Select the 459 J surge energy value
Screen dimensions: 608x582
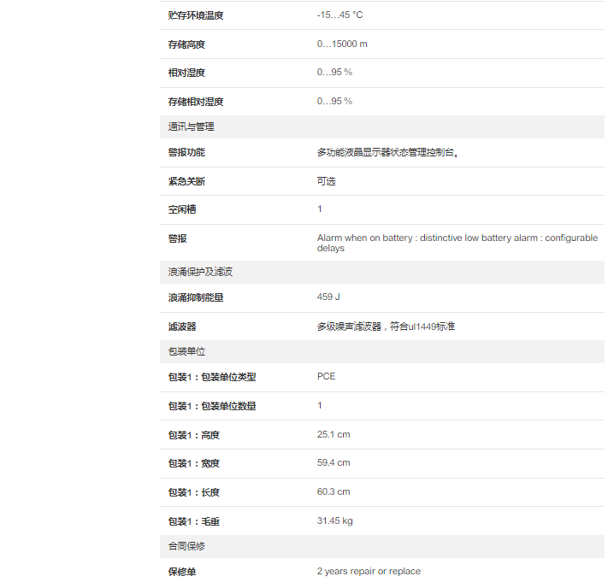pyautogui.click(x=328, y=297)
